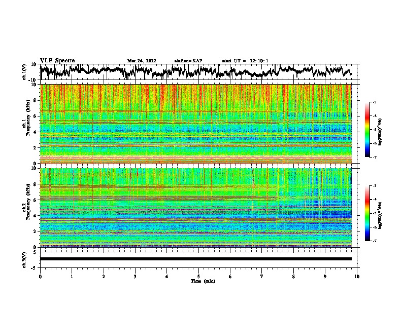Click ch.2 "Frequency (kHz)" axis label
Image resolution: width=402 pixels, height=310 pixels.
(28, 202)
